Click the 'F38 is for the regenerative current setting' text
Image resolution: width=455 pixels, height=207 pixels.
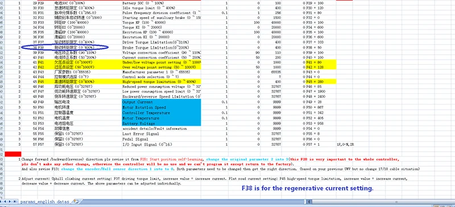(307, 188)
